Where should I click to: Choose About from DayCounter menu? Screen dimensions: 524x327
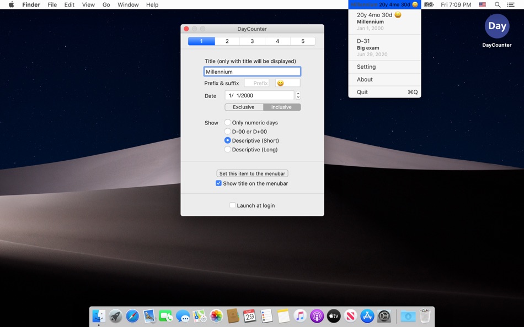tap(384, 79)
